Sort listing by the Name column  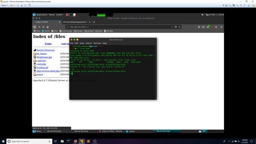click(48, 44)
